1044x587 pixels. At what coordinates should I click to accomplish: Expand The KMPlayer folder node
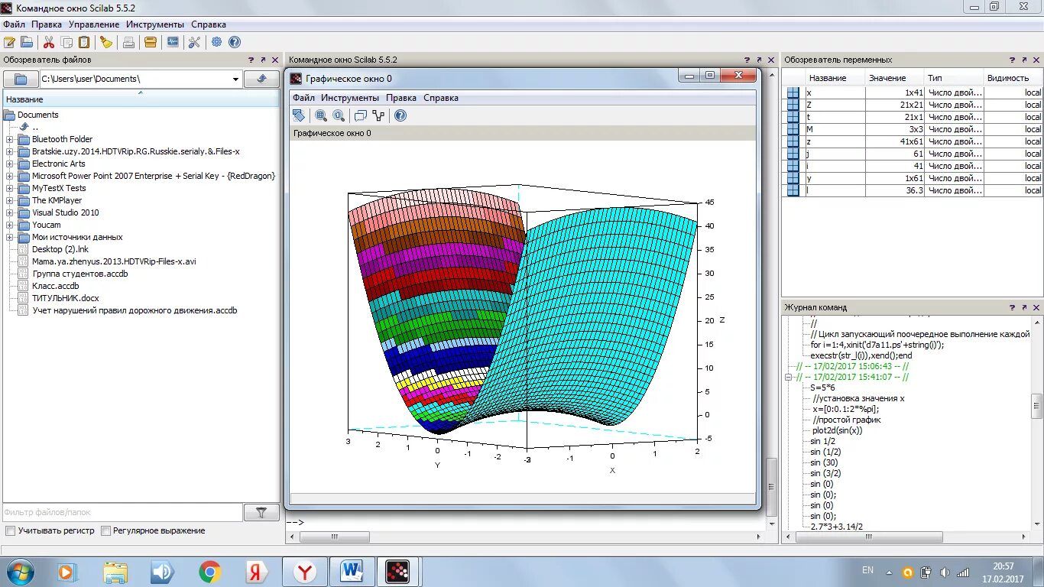10,200
